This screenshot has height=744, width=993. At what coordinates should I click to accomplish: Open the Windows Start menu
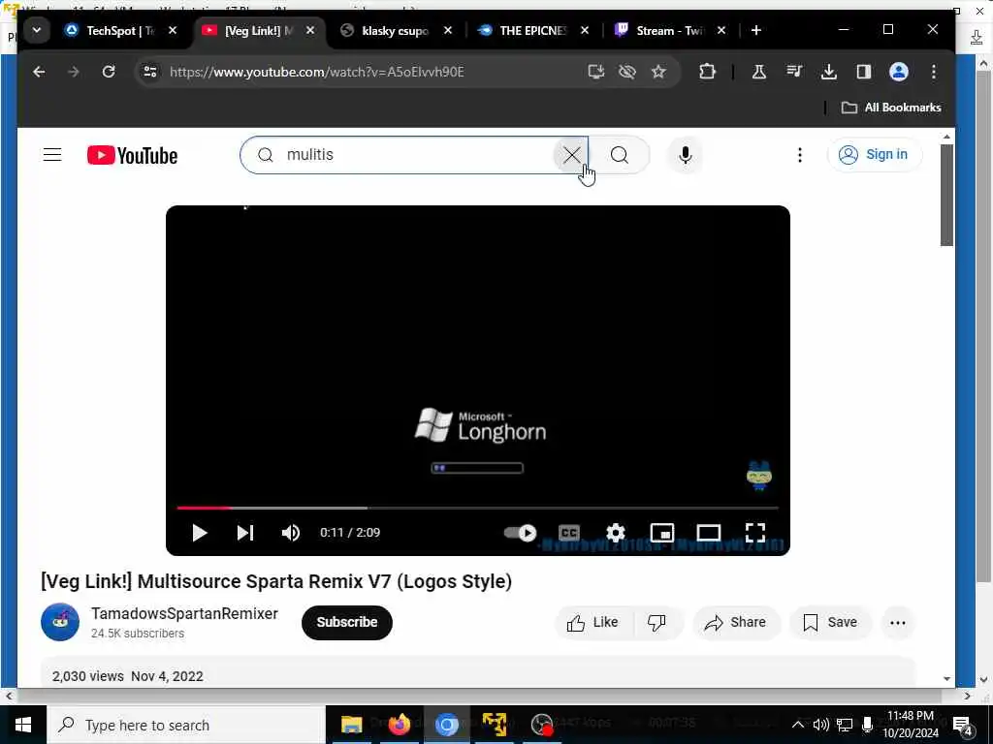pyautogui.click(x=23, y=725)
